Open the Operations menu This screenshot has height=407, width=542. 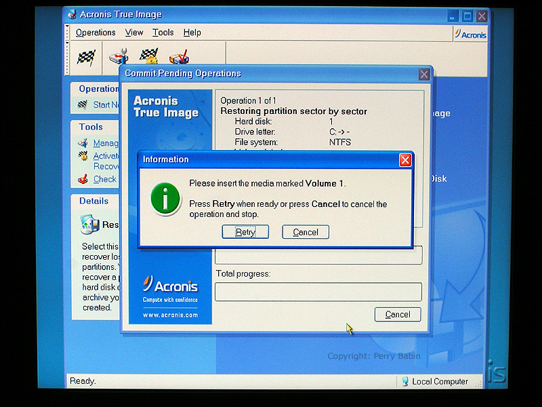click(x=96, y=33)
